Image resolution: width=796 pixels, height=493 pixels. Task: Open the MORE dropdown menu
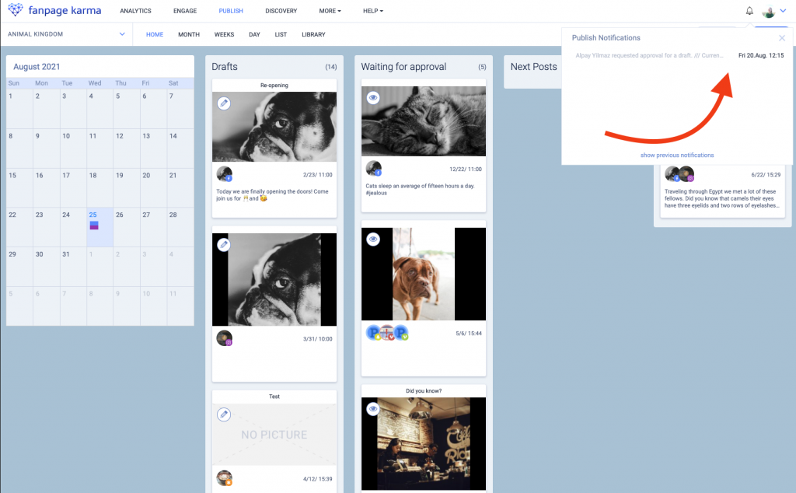pos(330,11)
